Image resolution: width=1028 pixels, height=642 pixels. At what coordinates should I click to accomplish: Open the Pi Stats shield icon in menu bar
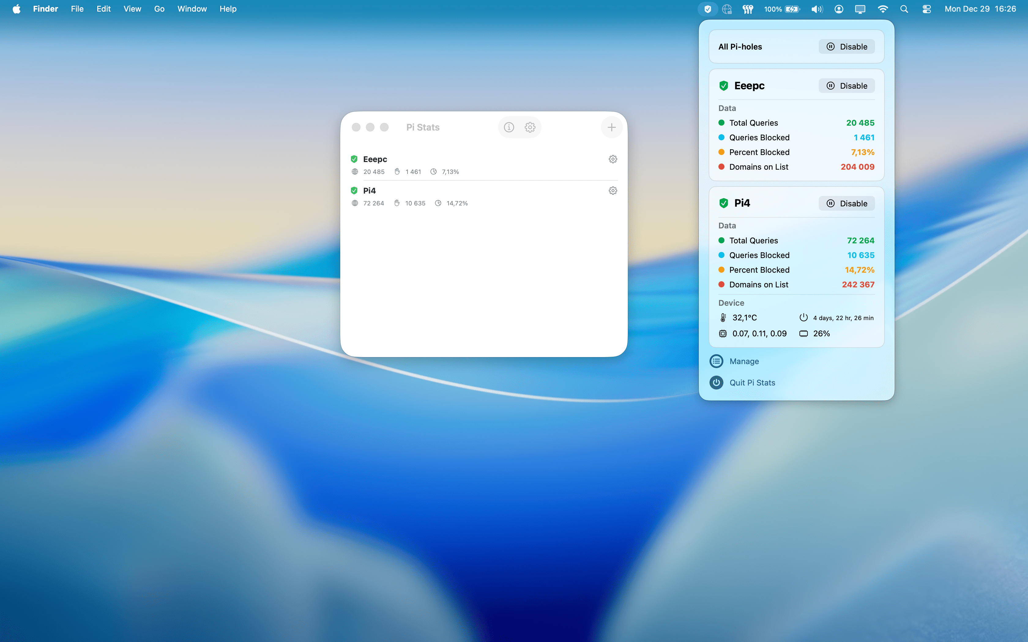coord(707,9)
